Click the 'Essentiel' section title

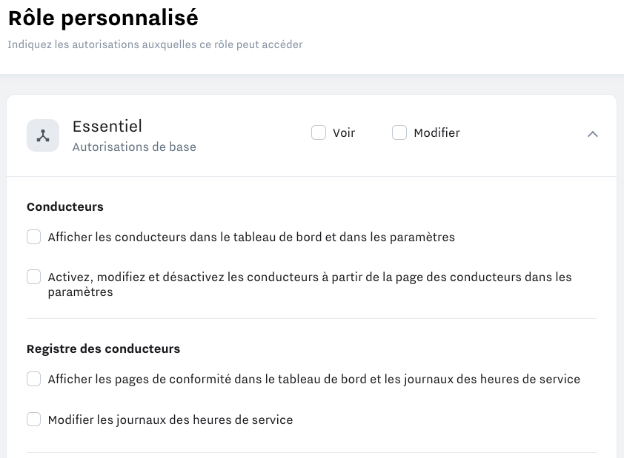click(107, 127)
